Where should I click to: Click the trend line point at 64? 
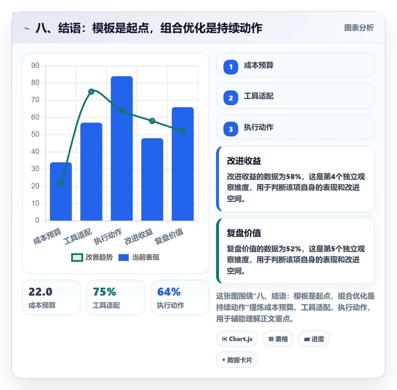click(122, 111)
